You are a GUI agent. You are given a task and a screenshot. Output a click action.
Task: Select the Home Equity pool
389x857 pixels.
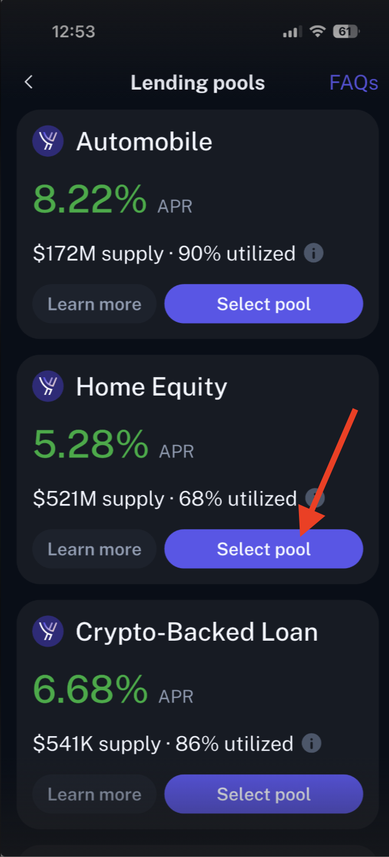point(264,549)
